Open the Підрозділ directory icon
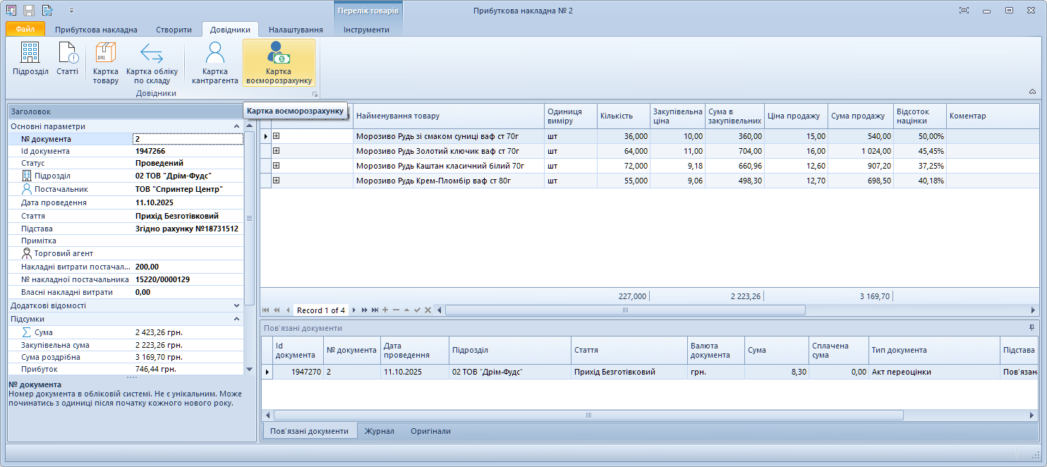Screen dimensions: 1047x467 click(30, 59)
